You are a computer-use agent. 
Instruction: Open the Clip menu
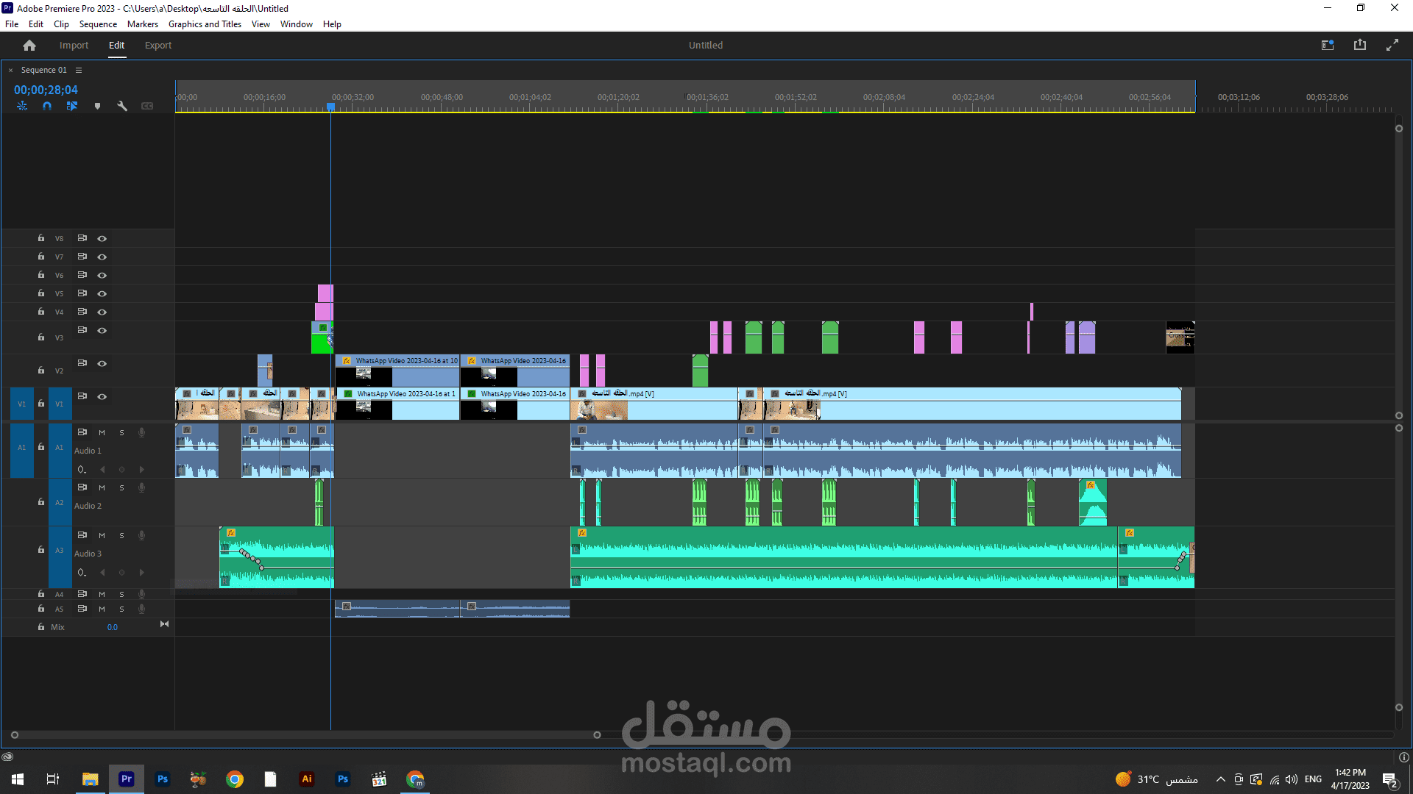click(x=61, y=24)
